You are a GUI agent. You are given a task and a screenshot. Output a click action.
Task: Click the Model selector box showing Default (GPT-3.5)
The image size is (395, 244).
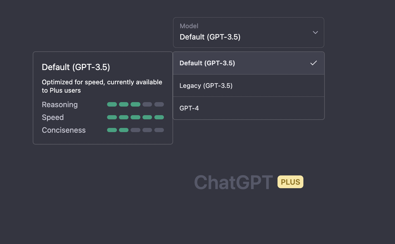coord(249,32)
